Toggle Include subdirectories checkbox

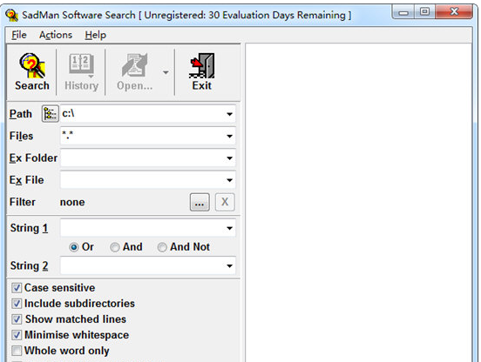17,304
